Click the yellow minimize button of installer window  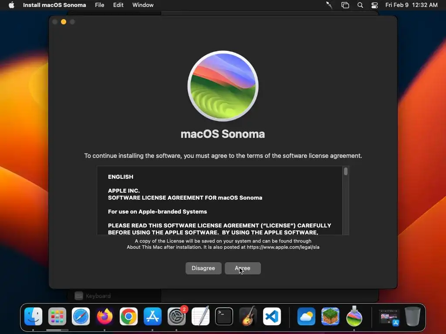click(64, 22)
